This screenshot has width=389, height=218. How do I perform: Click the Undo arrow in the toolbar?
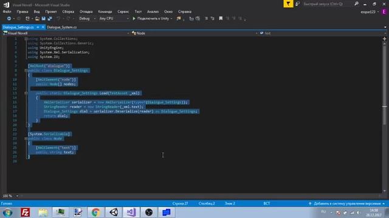pos(58,19)
